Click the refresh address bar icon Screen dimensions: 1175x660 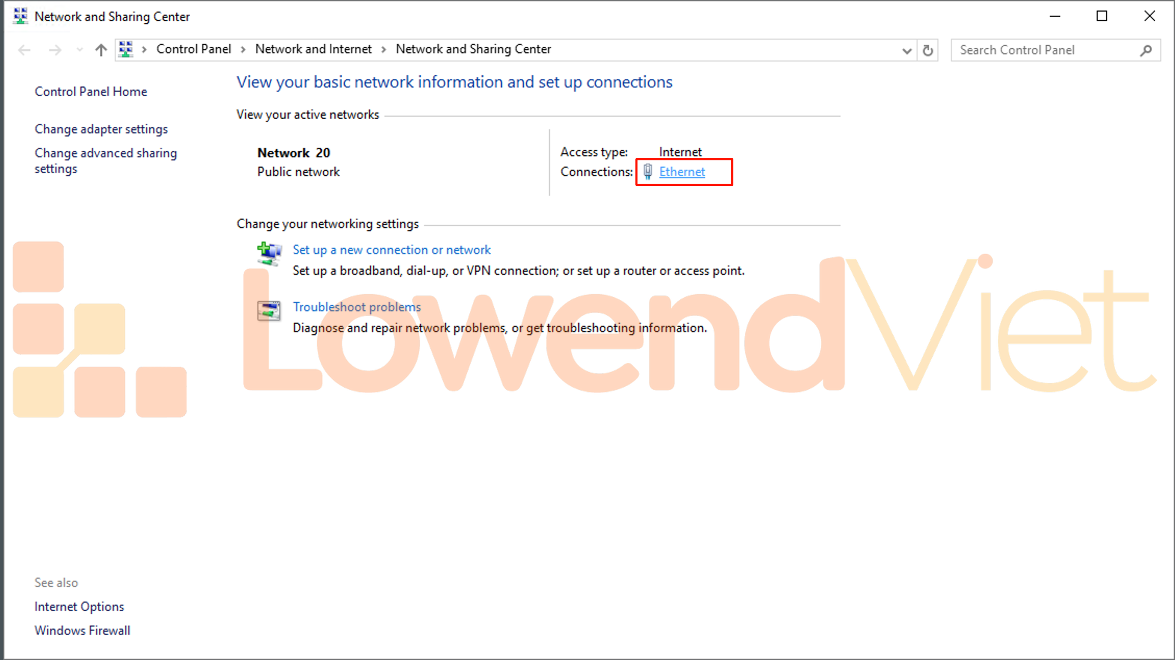tap(928, 50)
